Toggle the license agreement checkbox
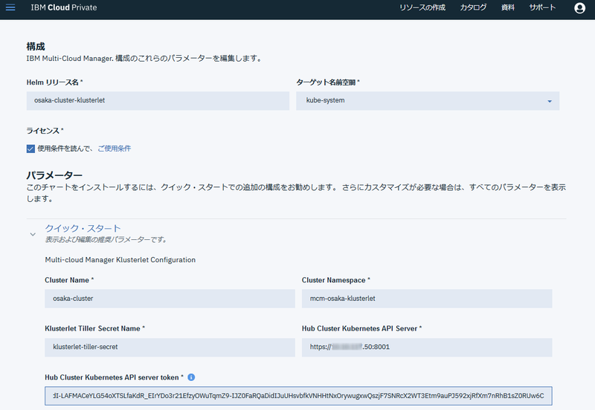This screenshot has height=410, width=595. [x=30, y=149]
